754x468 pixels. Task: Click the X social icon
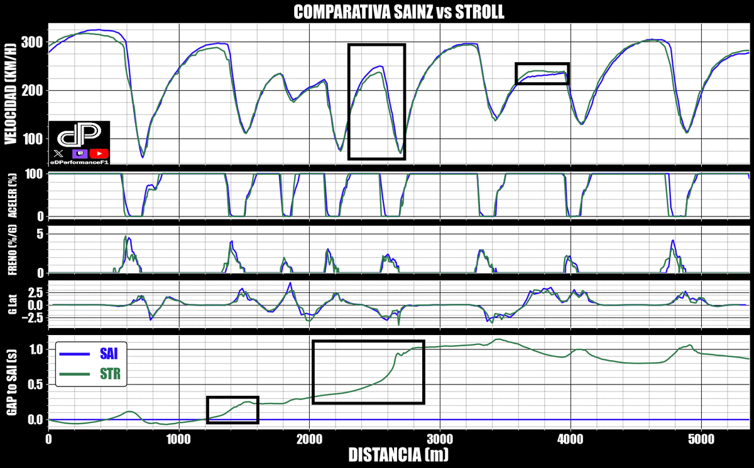pyautogui.click(x=59, y=154)
